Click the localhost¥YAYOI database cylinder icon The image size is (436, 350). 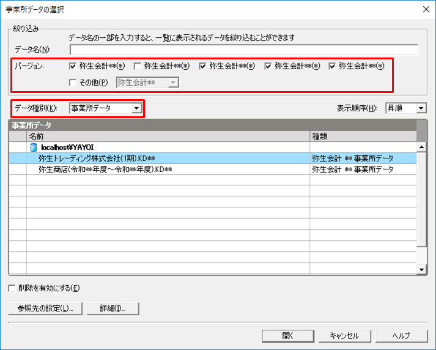pos(34,147)
